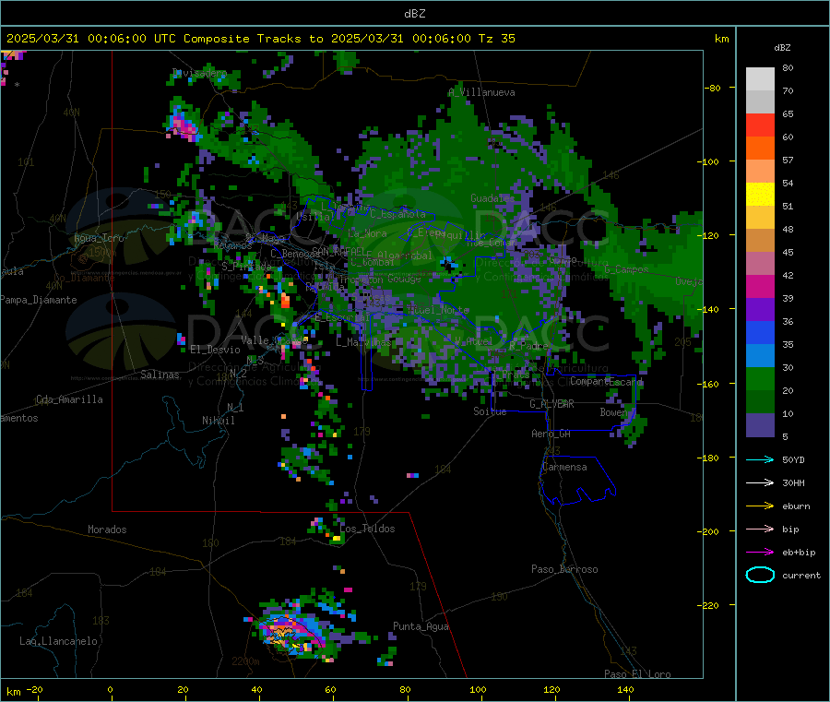The image size is (830, 702).
Task: Click the Carmensa blue outlined polygon area
Action: (577, 481)
